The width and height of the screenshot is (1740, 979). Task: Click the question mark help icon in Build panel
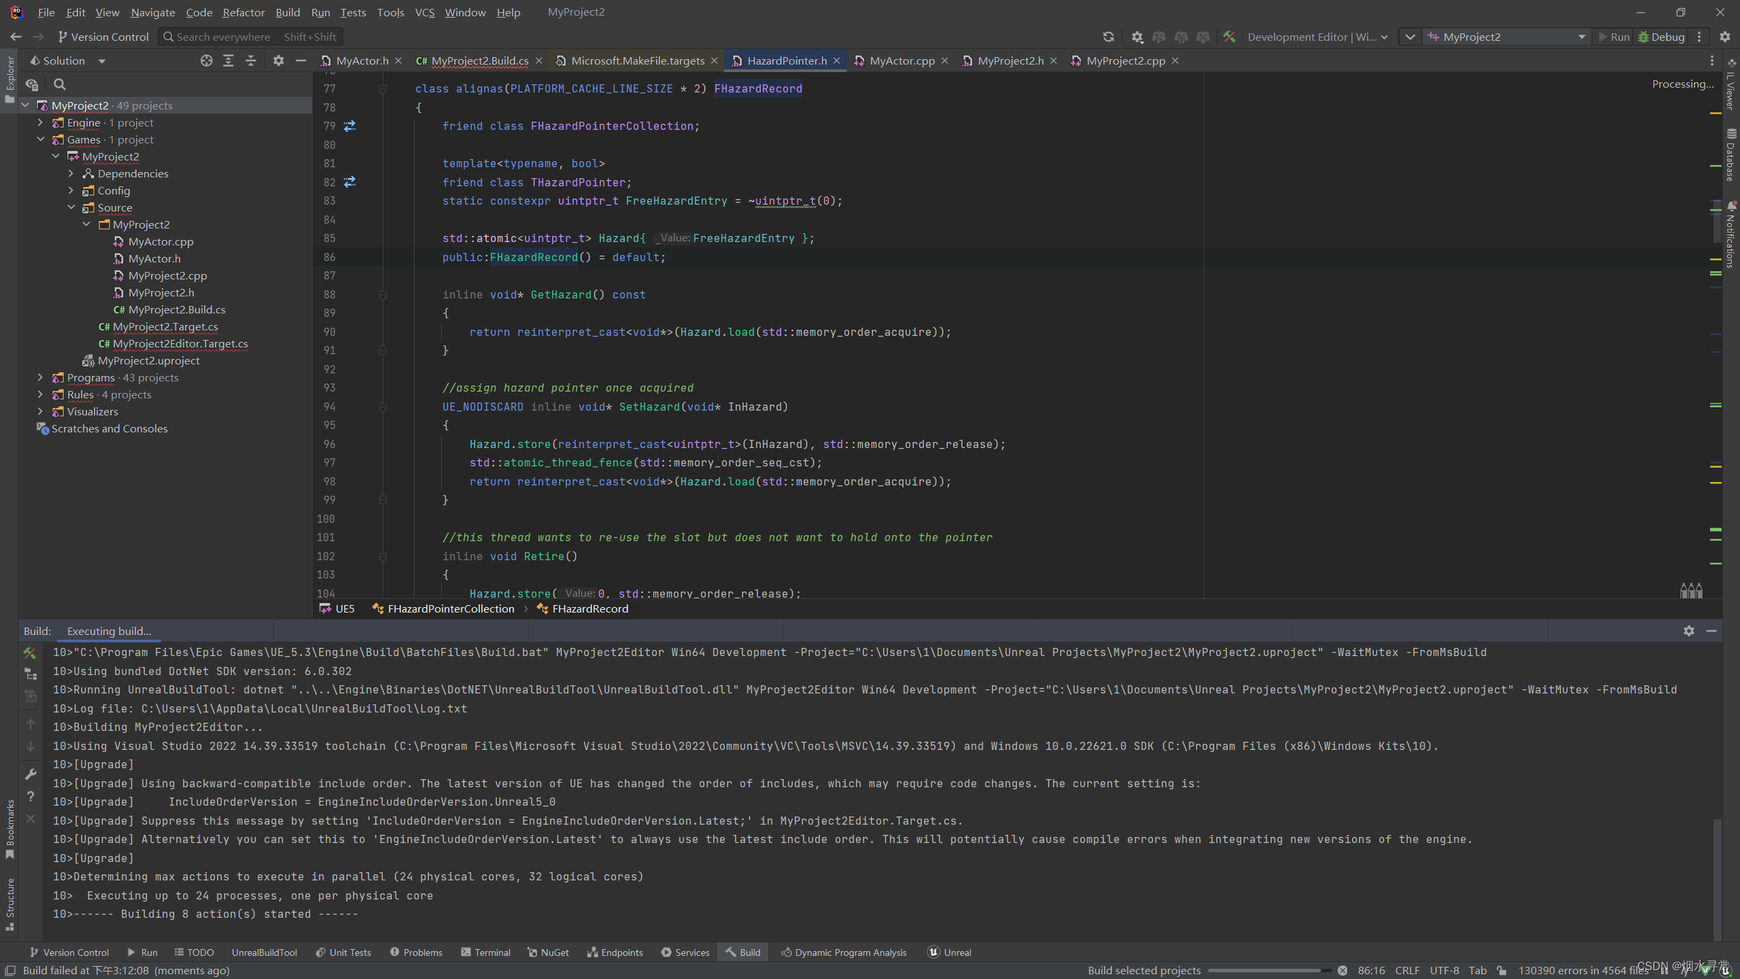pyautogui.click(x=30, y=796)
